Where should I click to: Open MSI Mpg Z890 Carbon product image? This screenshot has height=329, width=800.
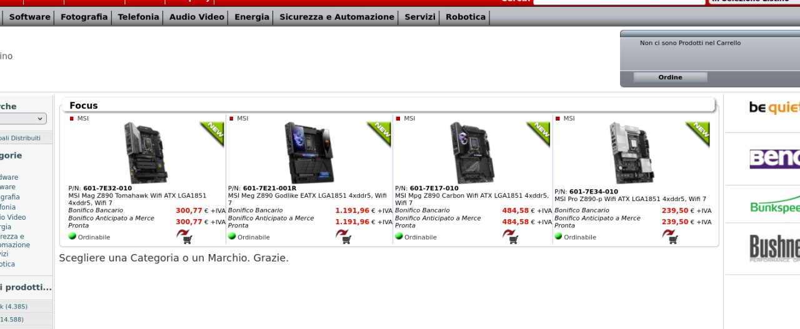pyautogui.click(x=472, y=152)
